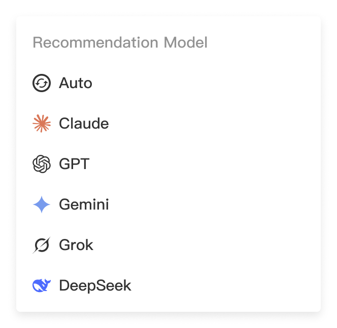The image size is (337, 328).
Task: Switch the model to Gemini
Action: pyautogui.click(x=84, y=204)
